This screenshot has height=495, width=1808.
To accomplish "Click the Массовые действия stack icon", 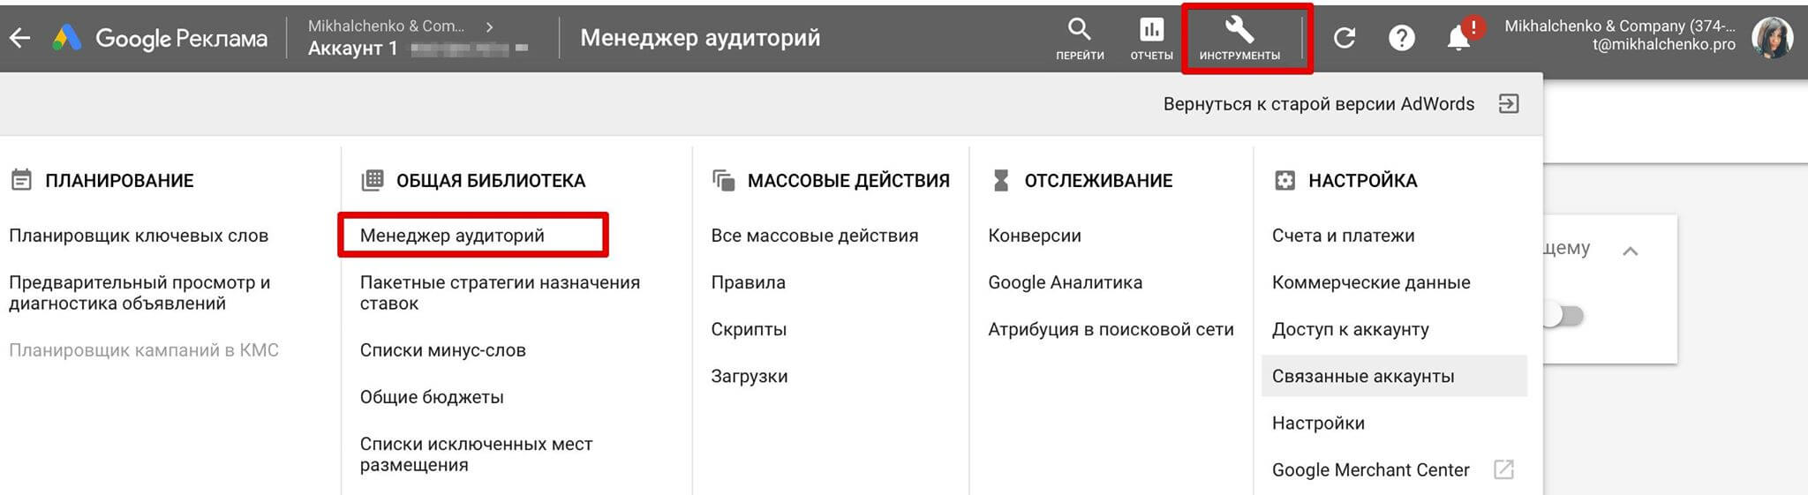I will [723, 180].
